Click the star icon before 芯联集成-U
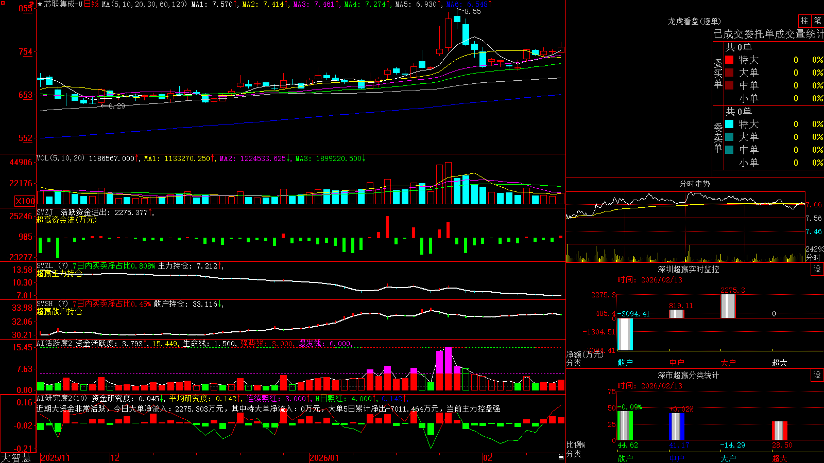This screenshot has height=463, width=824. pyautogui.click(x=40, y=4)
